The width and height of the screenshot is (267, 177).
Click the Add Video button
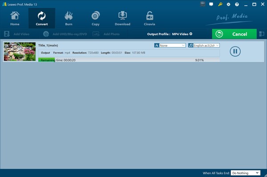[17, 34]
